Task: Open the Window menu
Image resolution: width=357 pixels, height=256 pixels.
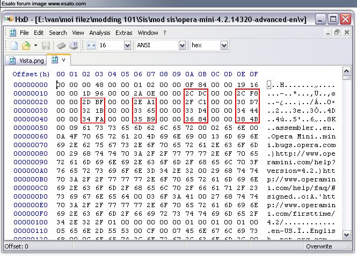Action: click(148, 33)
